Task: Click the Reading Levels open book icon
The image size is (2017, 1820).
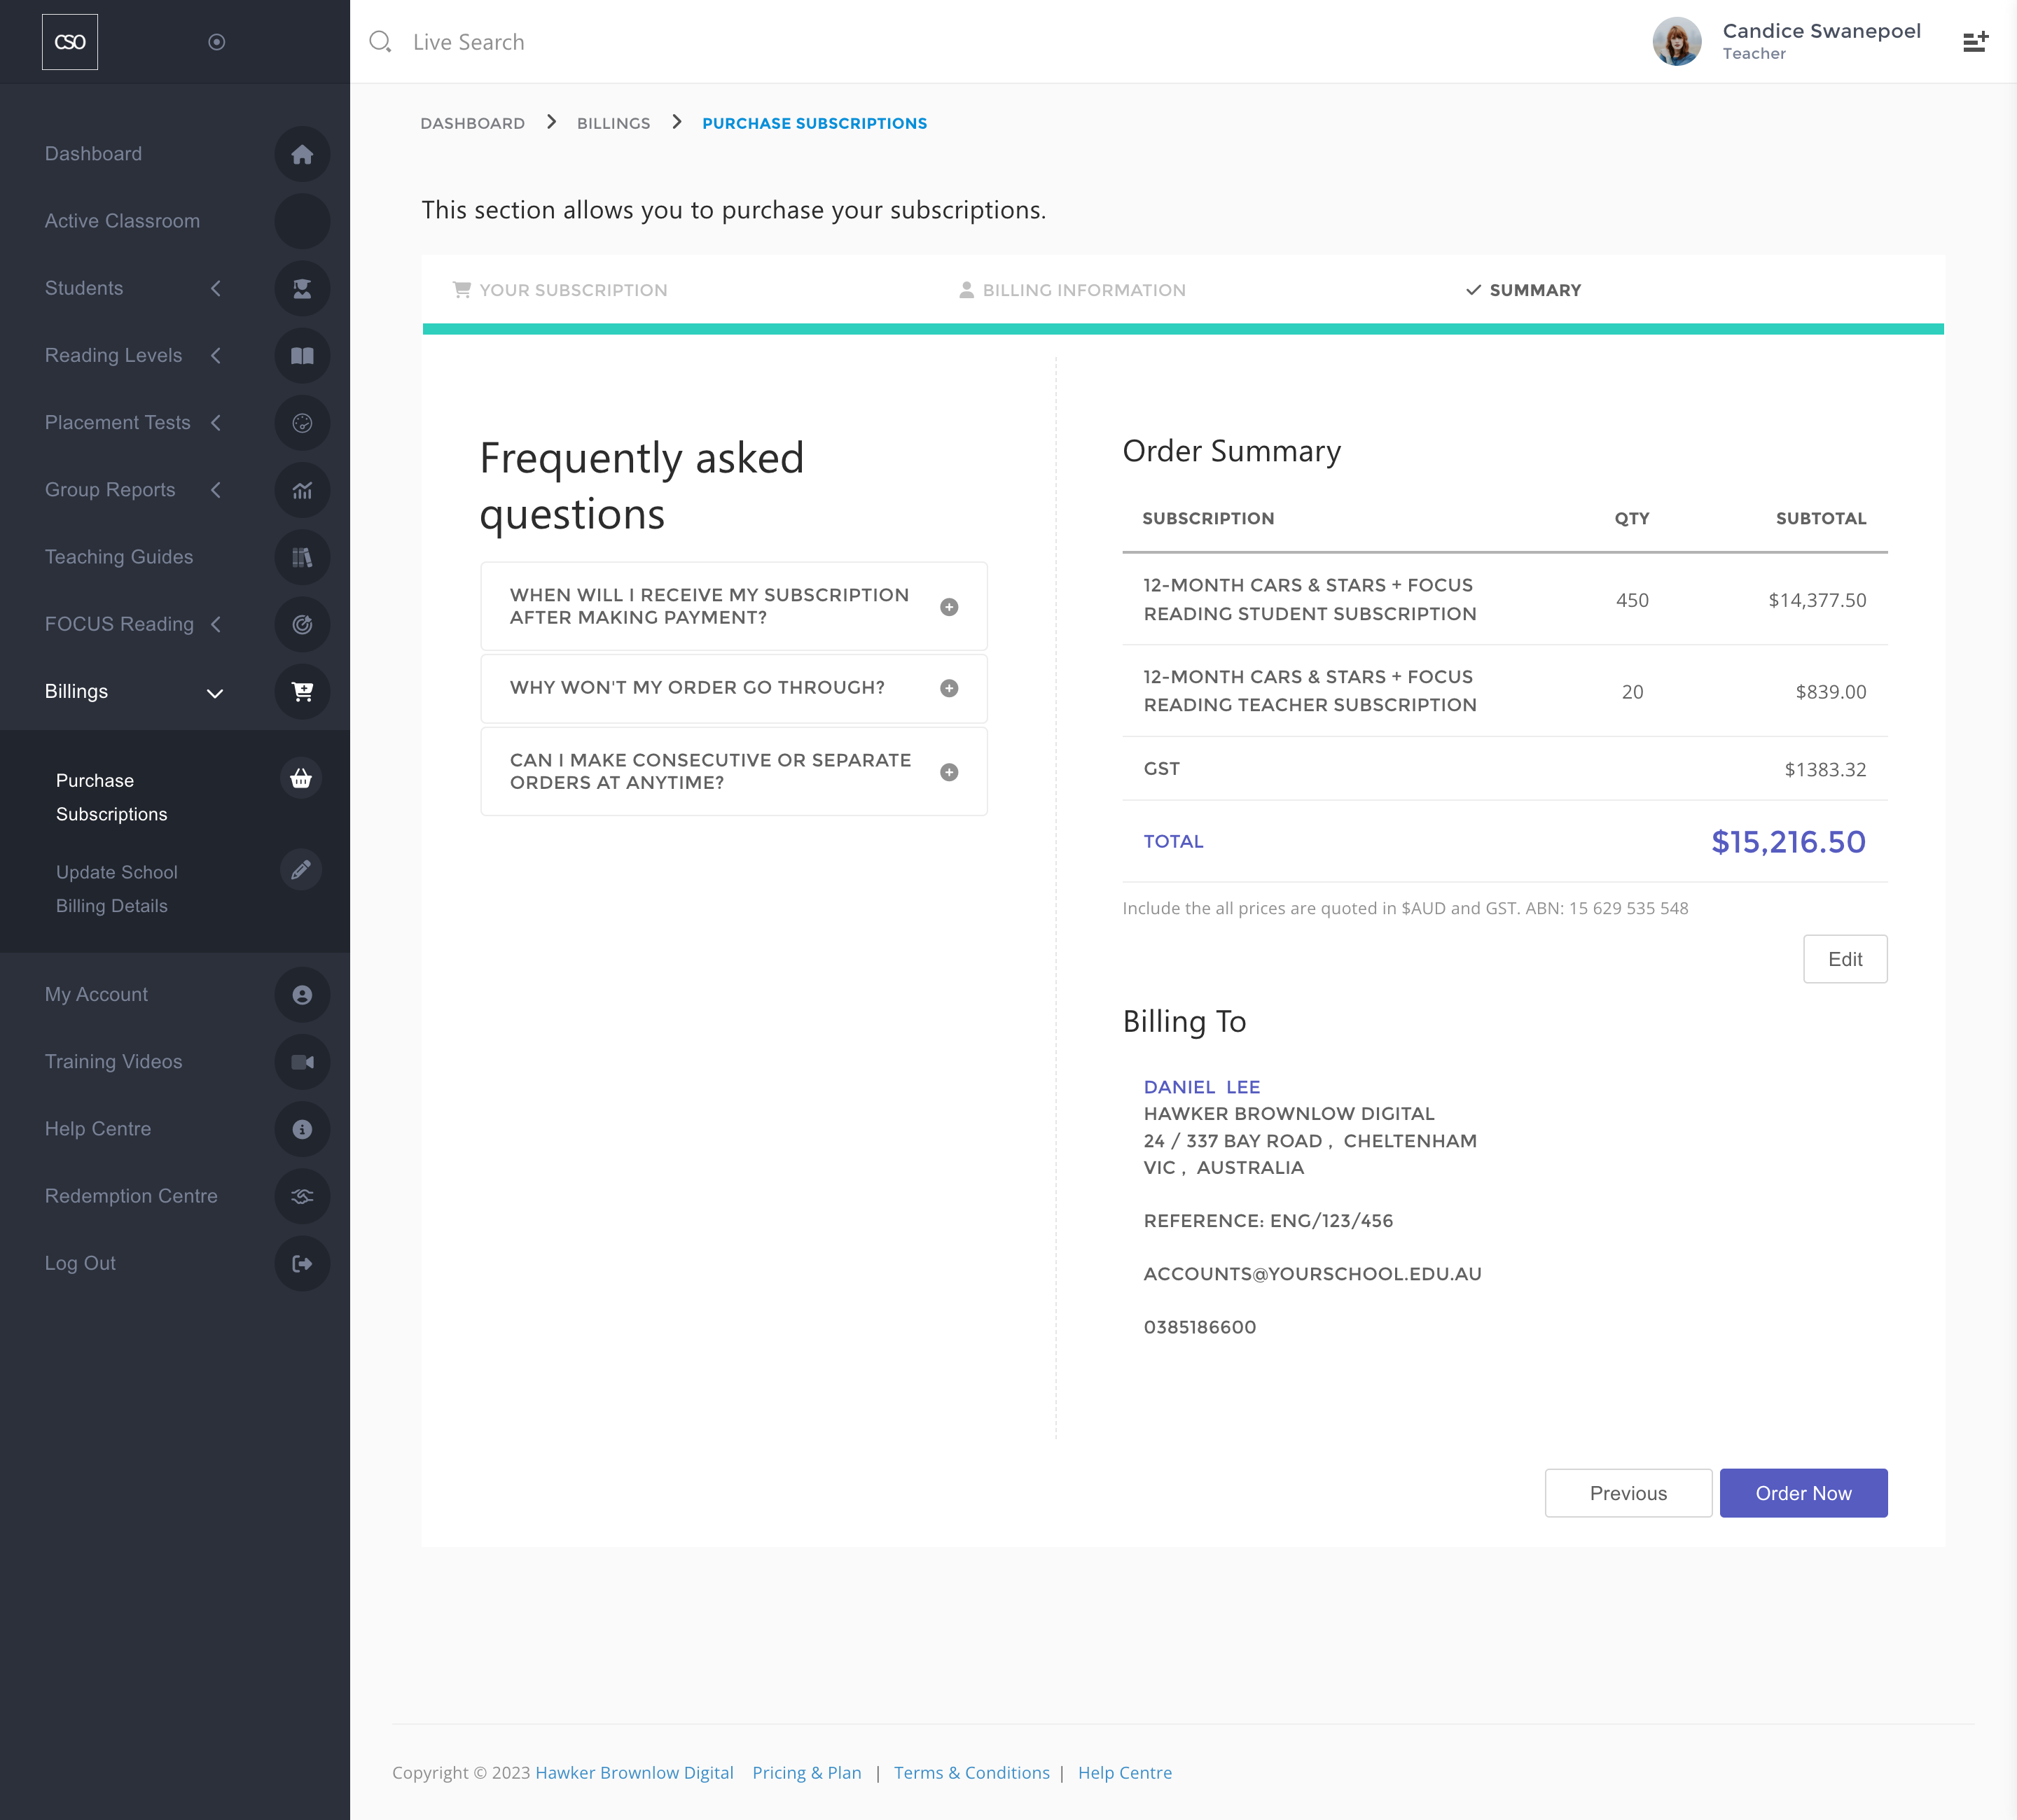Action: [302, 356]
